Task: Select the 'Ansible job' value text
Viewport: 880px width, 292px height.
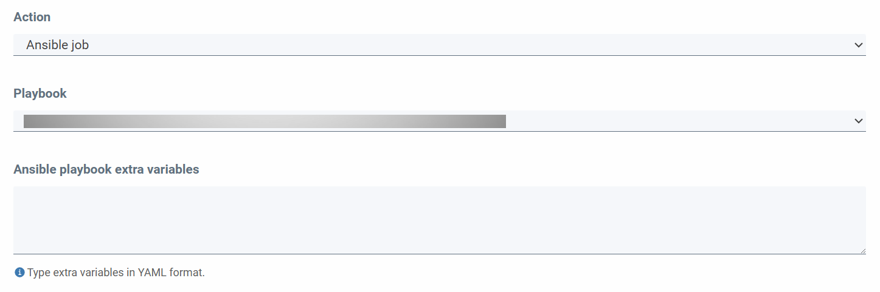Action: coord(57,45)
